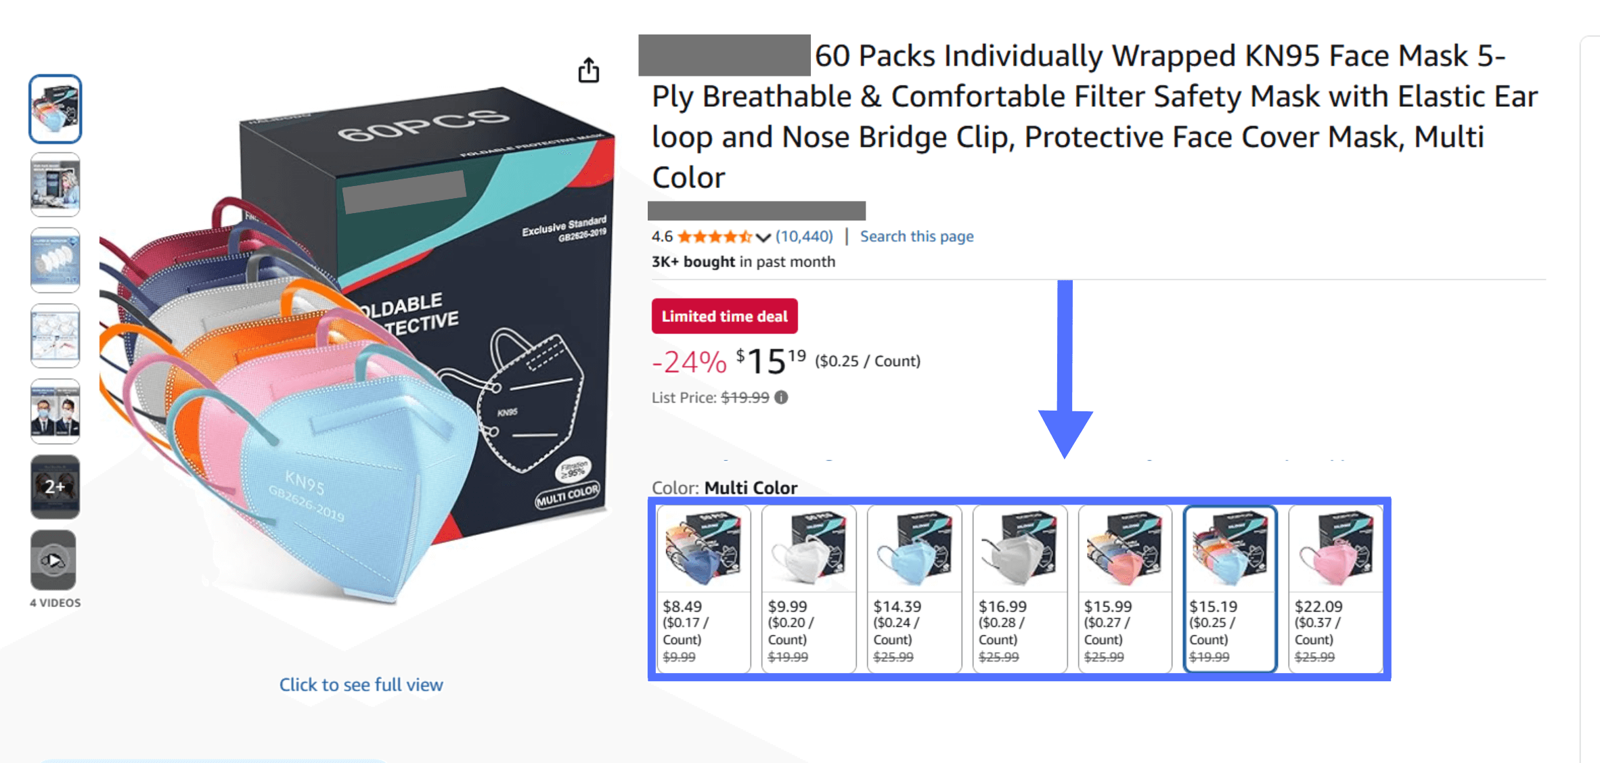The image size is (1600, 763).
Task: Click Search this page link
Action: 916,236
